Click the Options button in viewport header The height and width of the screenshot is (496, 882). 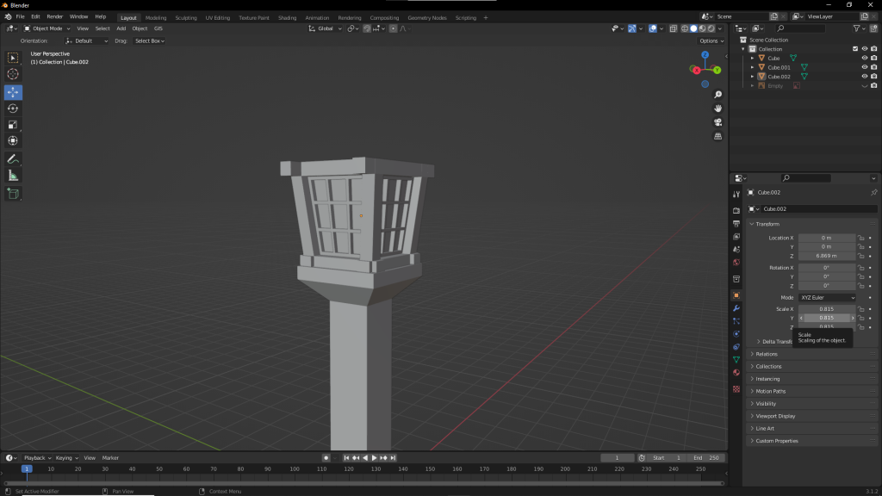[710, 40]
